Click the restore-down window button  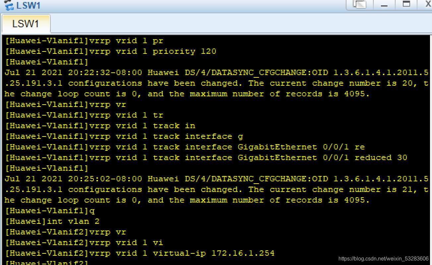tap(360, 4)
